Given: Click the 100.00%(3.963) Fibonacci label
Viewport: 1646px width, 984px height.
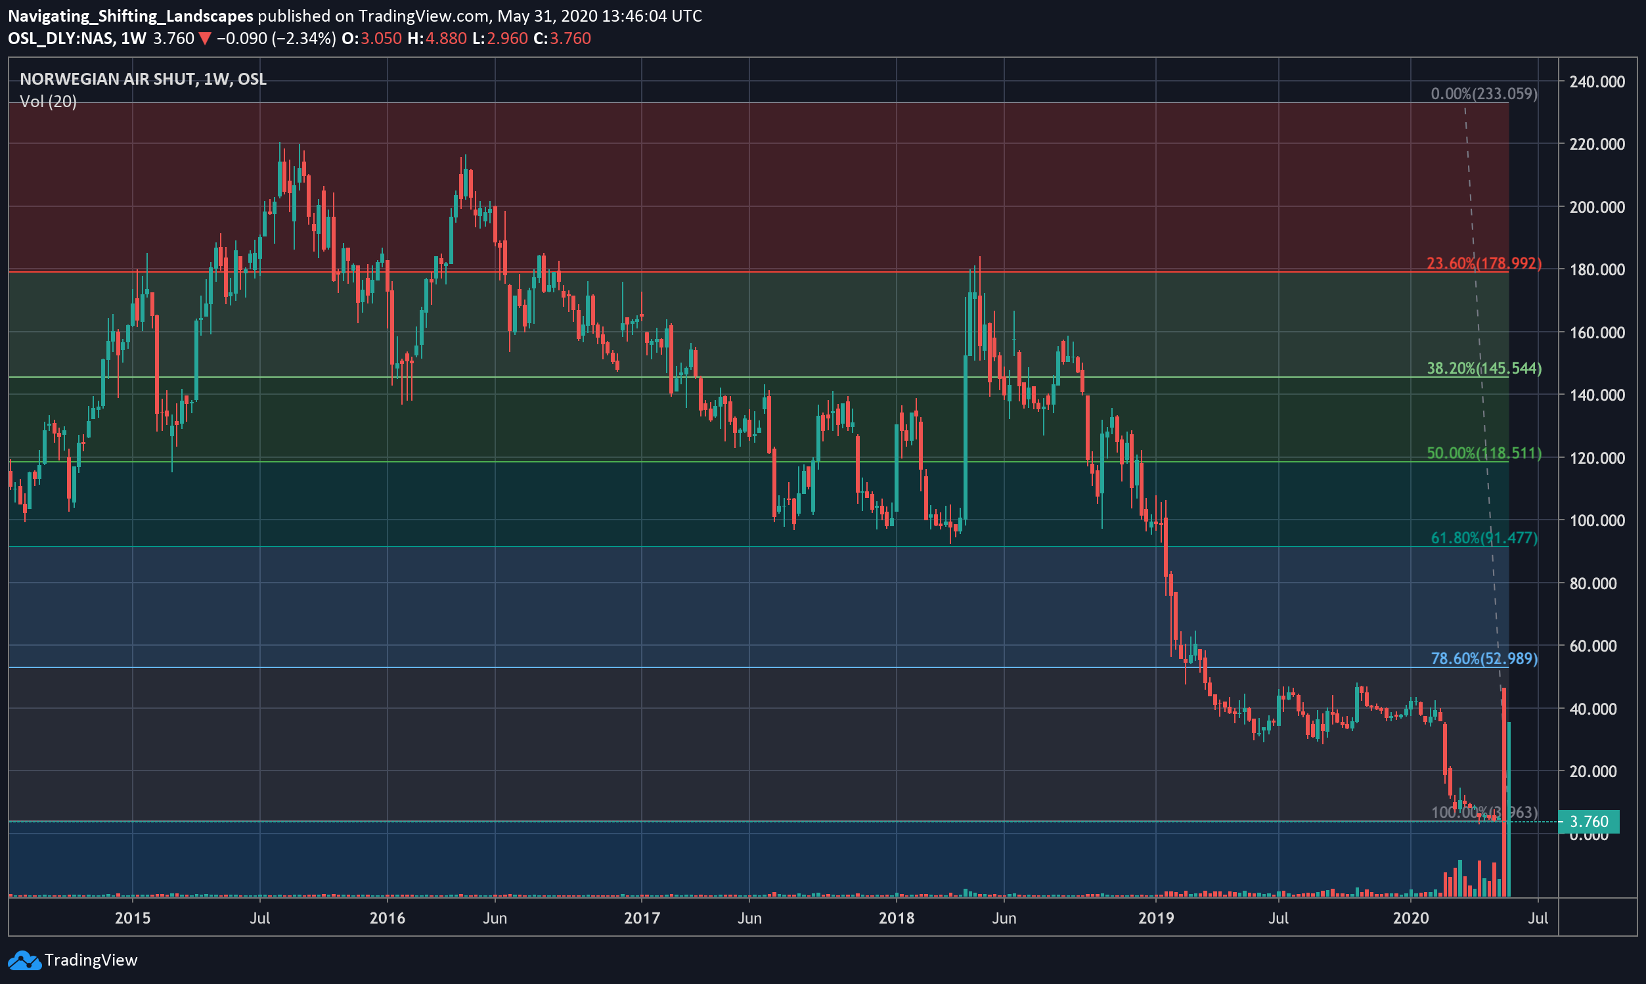Looking at the screenshot, I should 1484,813.
